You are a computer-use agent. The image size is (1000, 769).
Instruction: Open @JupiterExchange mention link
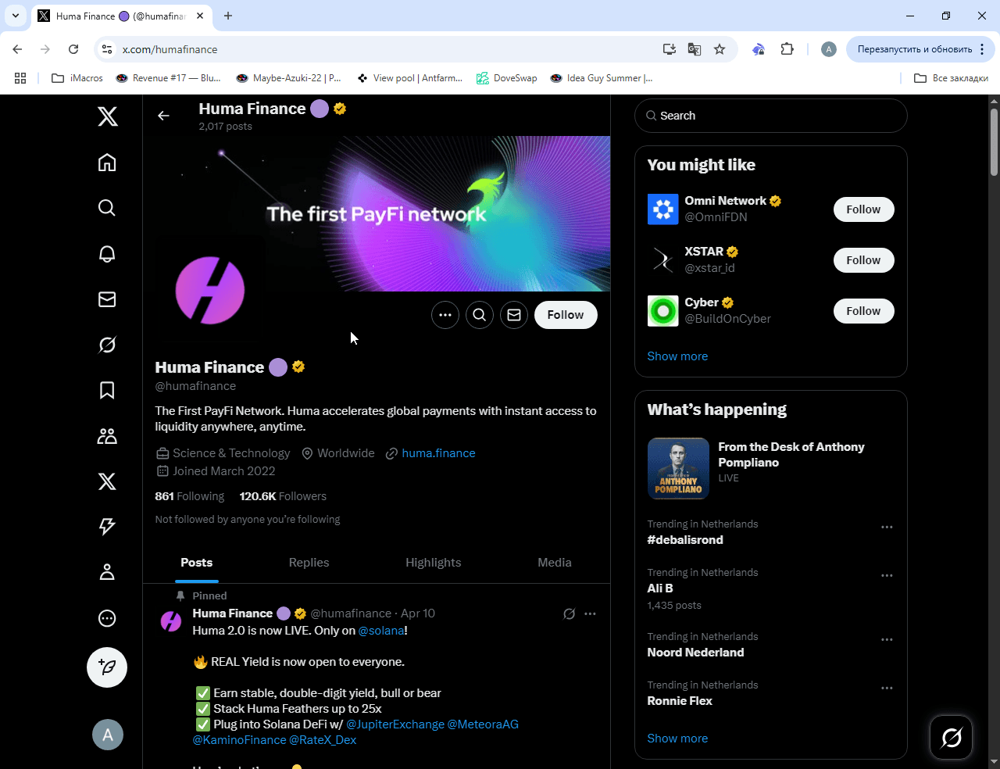[x=395, y=724]
